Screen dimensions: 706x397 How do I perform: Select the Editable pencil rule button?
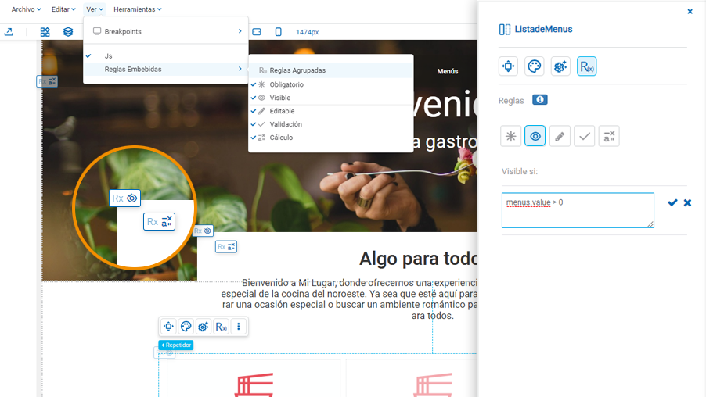pos(560,136)
